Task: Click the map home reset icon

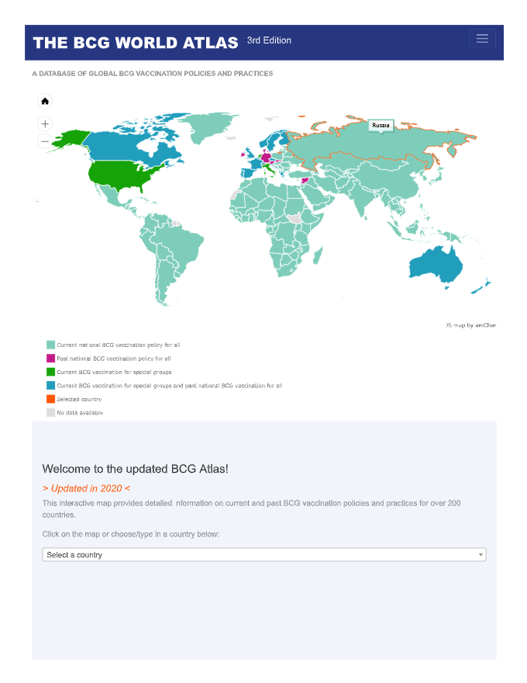Action: pyautogui.click(x=45, y=102)
